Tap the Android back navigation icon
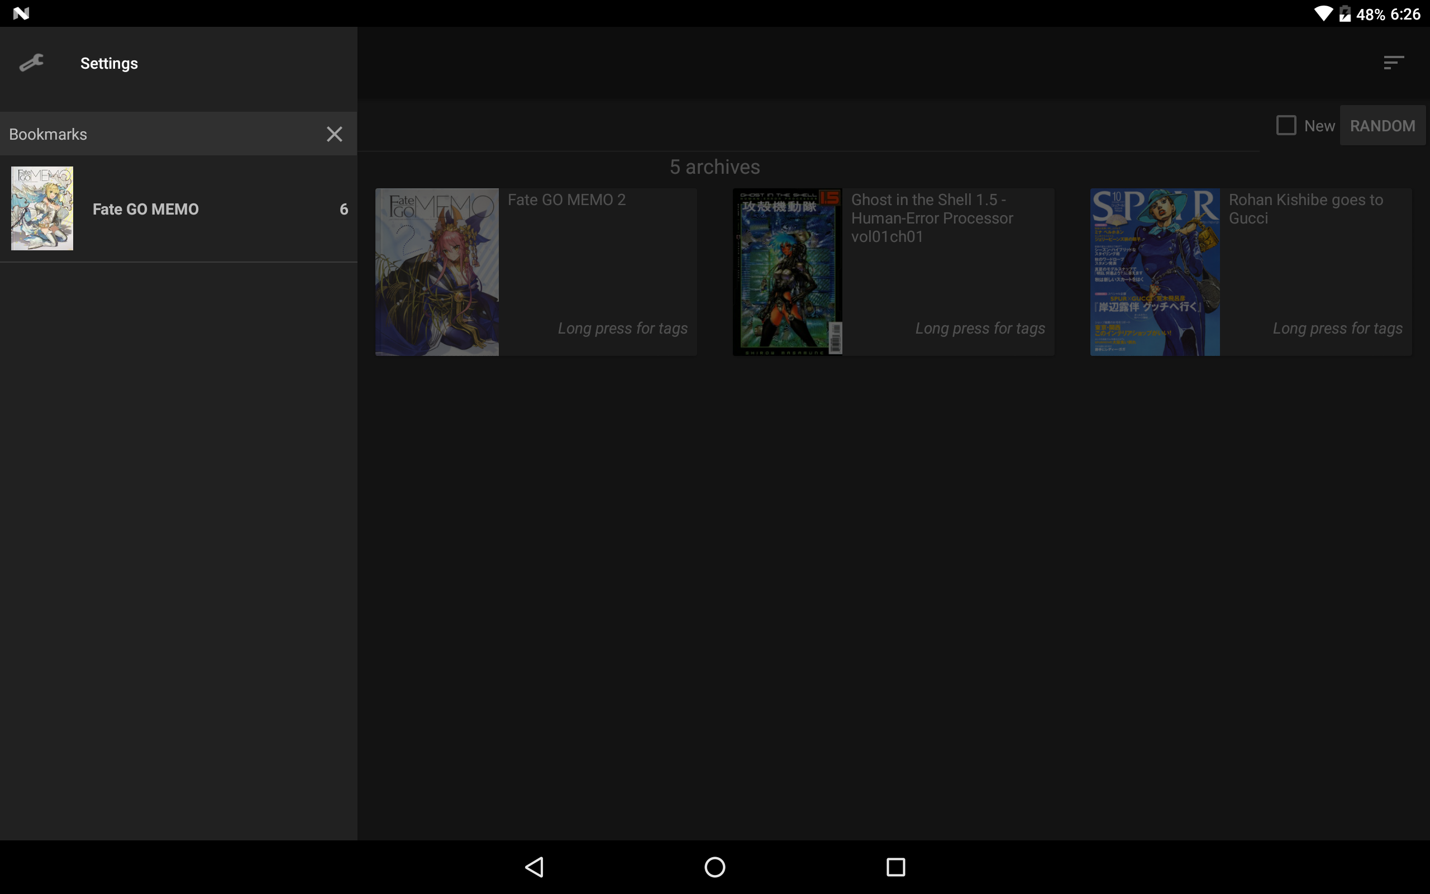 (534, 867)
